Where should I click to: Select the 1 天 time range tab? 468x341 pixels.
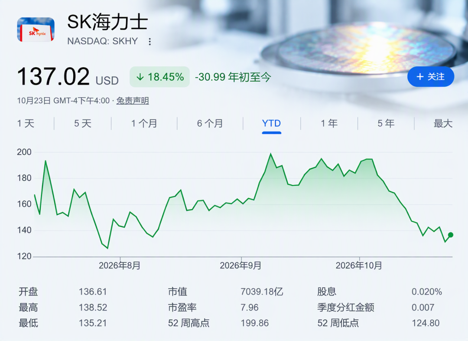pos(26,124)
